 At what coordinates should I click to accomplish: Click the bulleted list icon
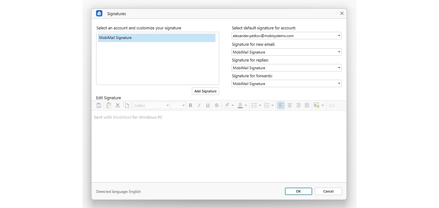[255, 105]
